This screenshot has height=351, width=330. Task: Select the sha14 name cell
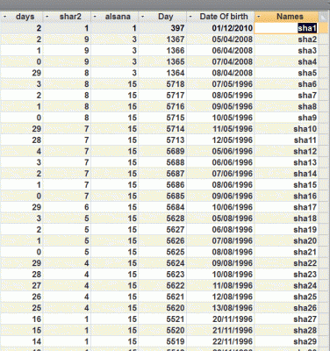pos(286,174)
